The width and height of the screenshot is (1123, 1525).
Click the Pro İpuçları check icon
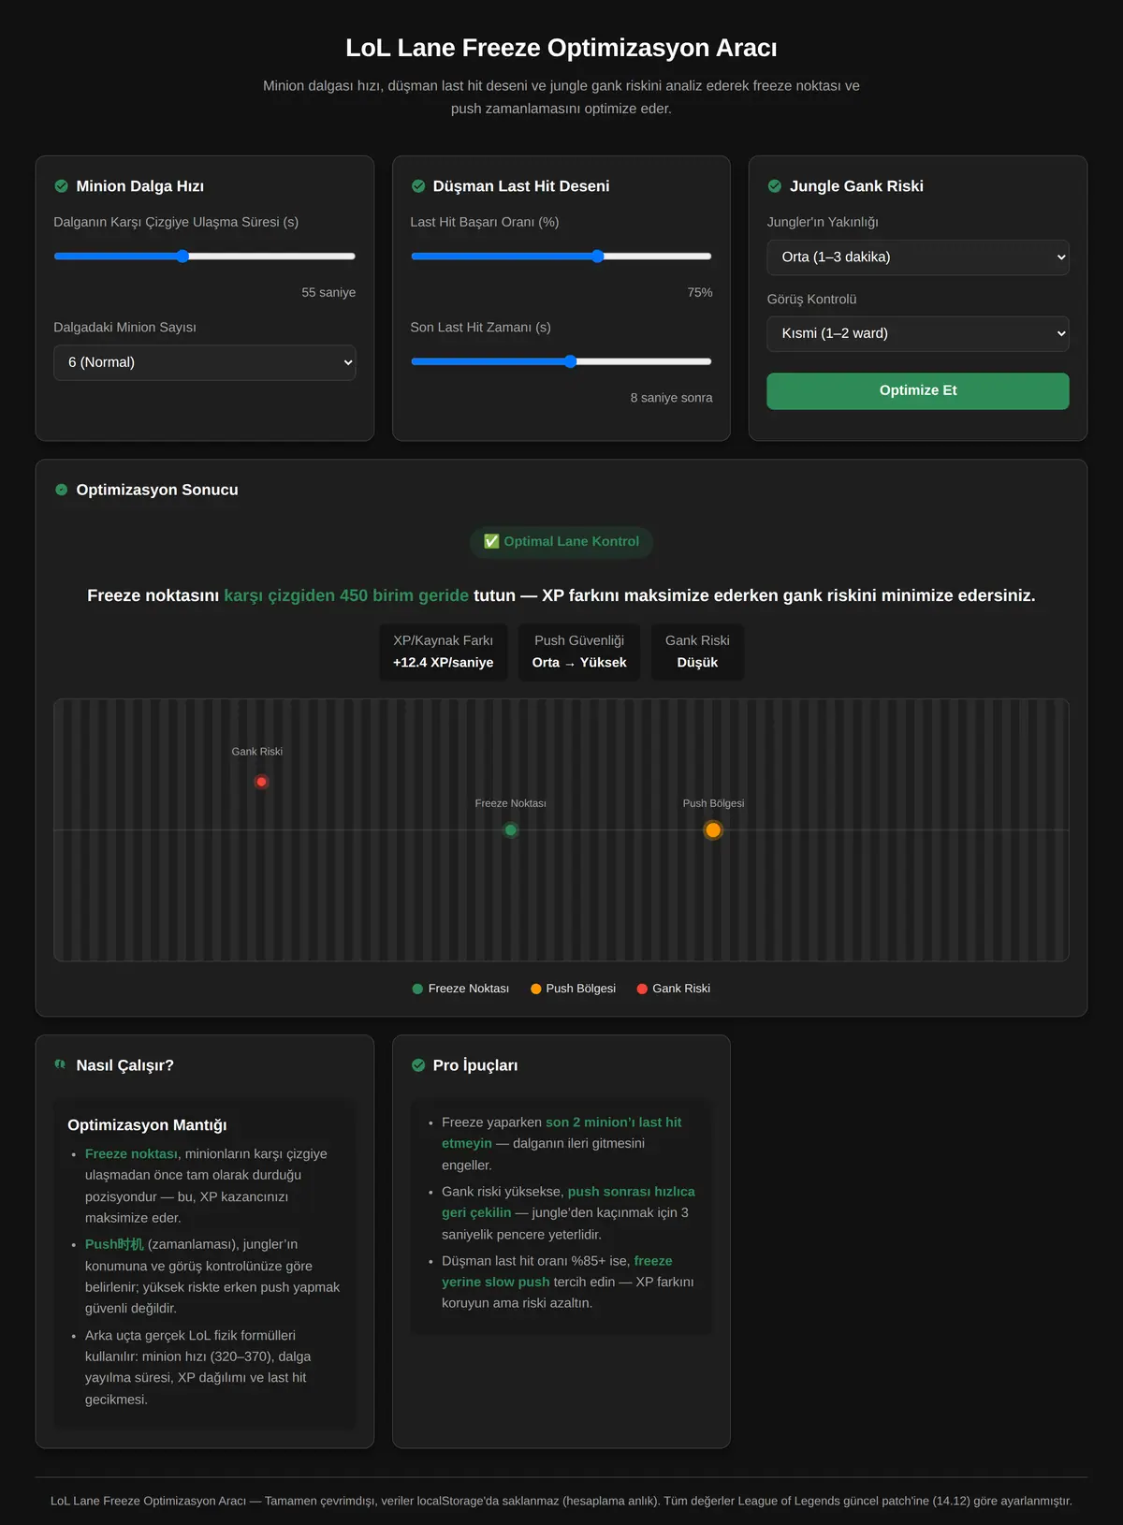coord(418,1065)
